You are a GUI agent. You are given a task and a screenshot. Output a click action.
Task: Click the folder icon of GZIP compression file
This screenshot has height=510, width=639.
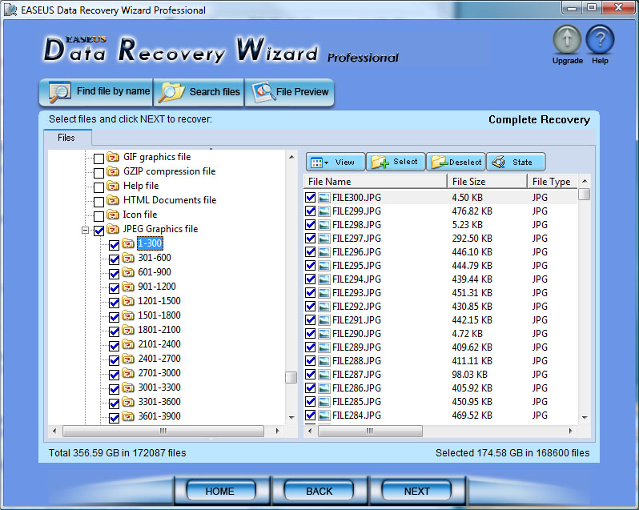click(x=113, y=171)
